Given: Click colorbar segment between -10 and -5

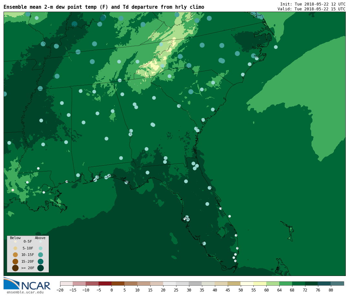Looking at the screenshot, I should pyautogui.click(x=92, y=283).
